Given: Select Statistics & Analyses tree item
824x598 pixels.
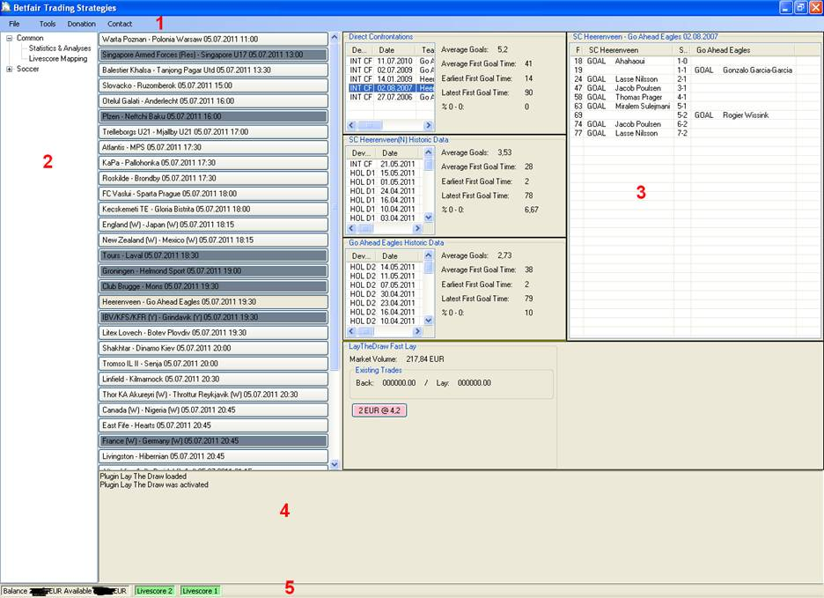Looking at the screenshot, I should coord(60,48).
